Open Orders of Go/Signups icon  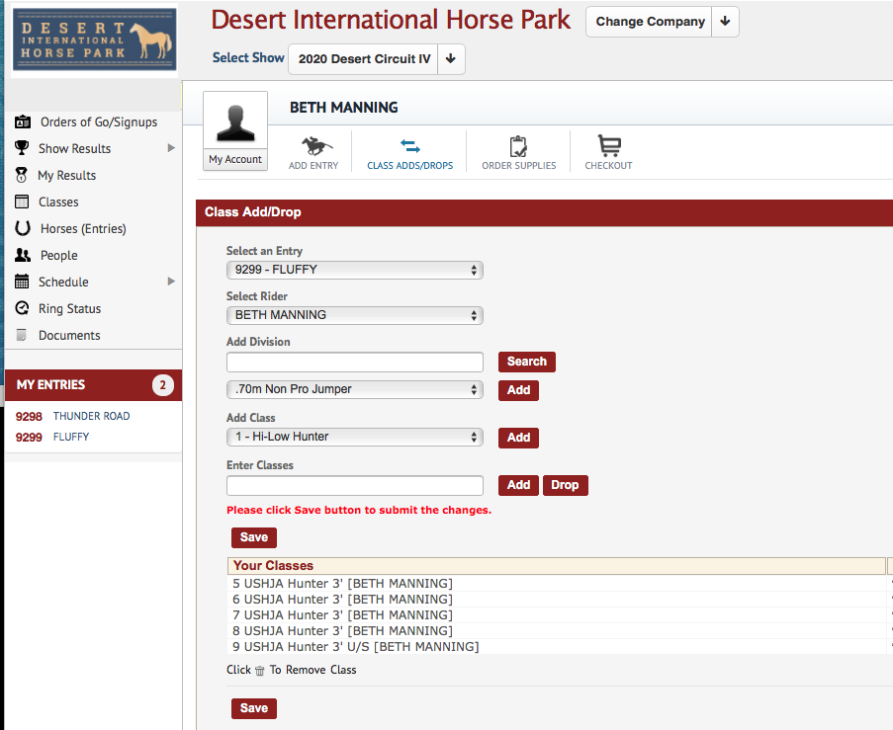point(23,122)
